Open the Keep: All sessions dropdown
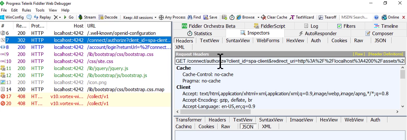 [x=140, y=17]
